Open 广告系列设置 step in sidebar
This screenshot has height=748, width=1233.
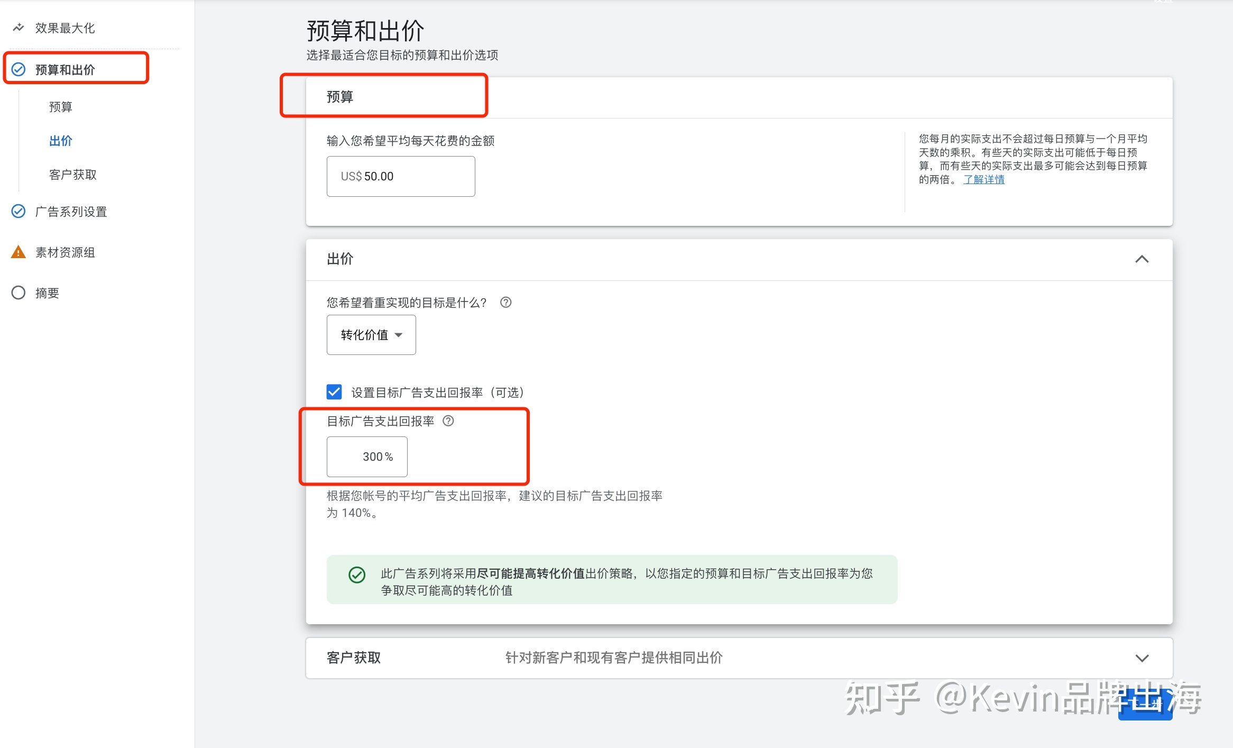(x=71, y=212)
